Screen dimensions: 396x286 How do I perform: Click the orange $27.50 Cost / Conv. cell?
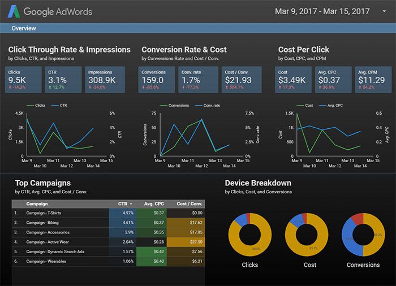tap(187, 242)
